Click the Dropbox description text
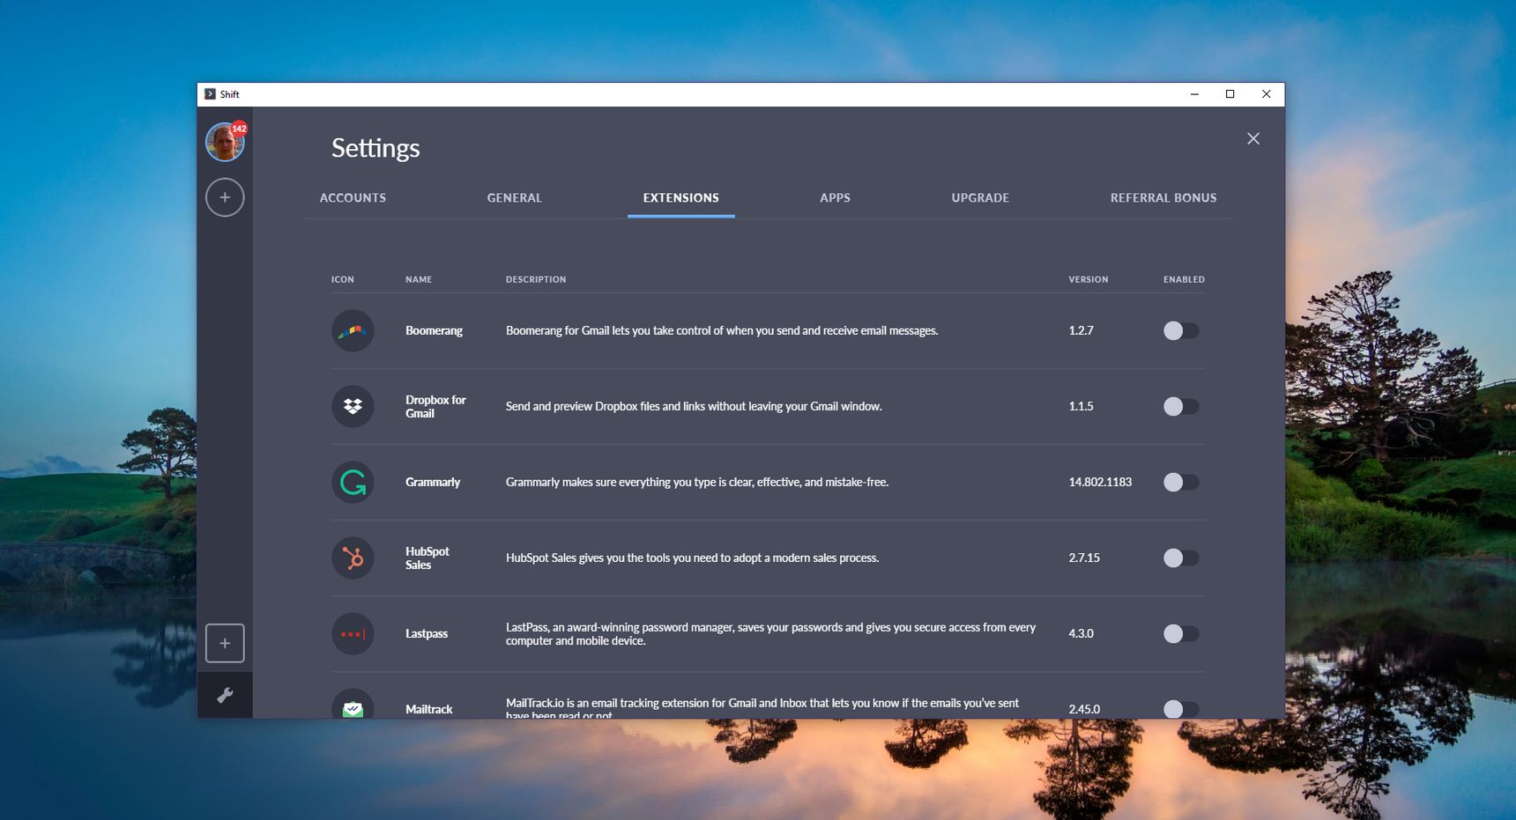The height and width of the screenshot is (820, 1516). point(694,407)
